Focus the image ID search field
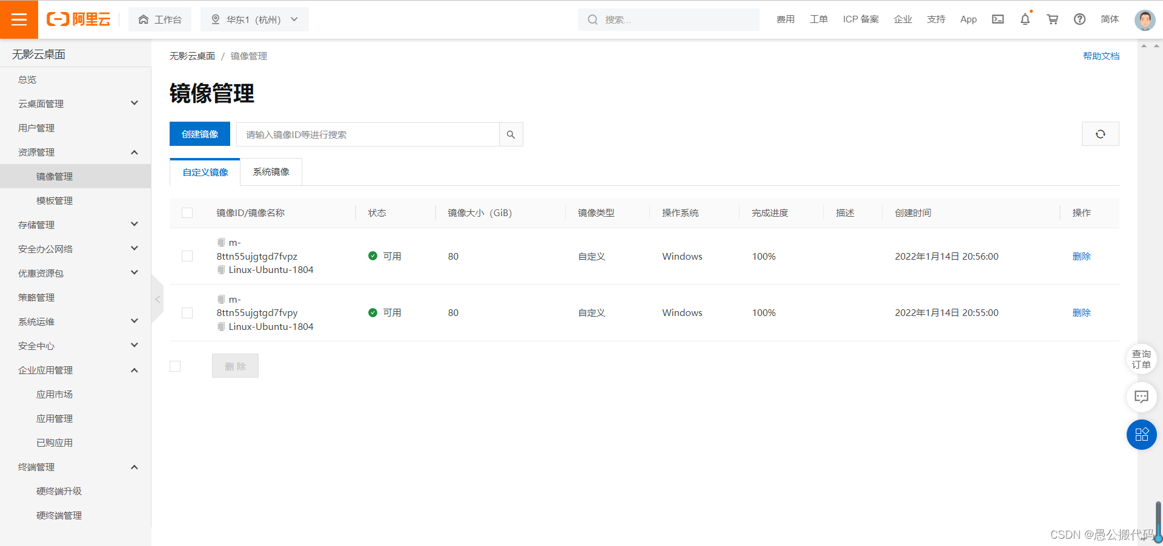1163x546 pixels. point(368,134)
